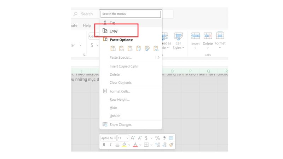Viewport: 283px width, 159px height.
Task: Click the Delete cells ribbon icon
Action: 208,36
